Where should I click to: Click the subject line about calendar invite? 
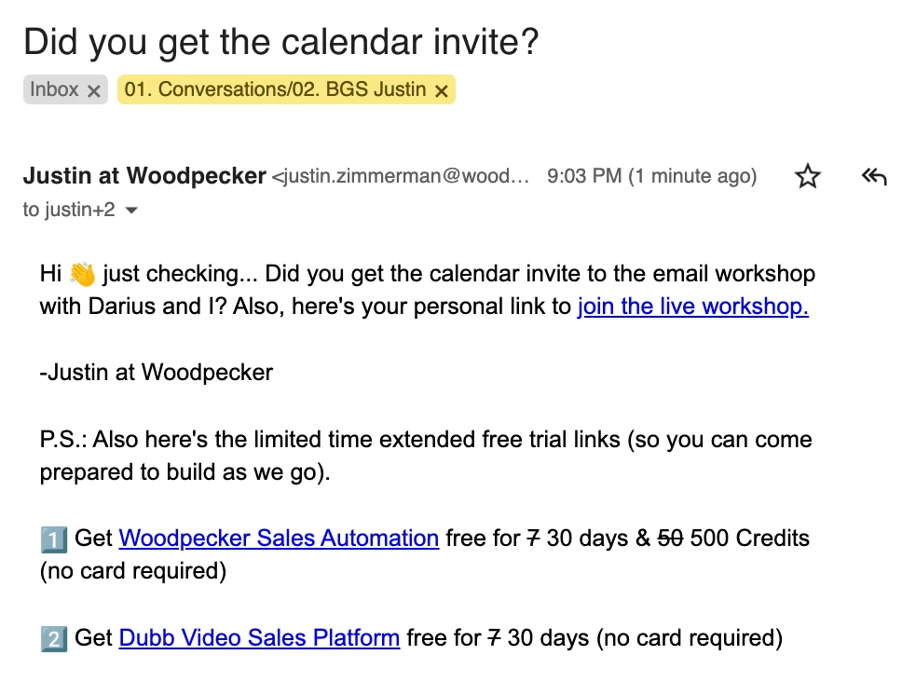(x=280, y=43)
